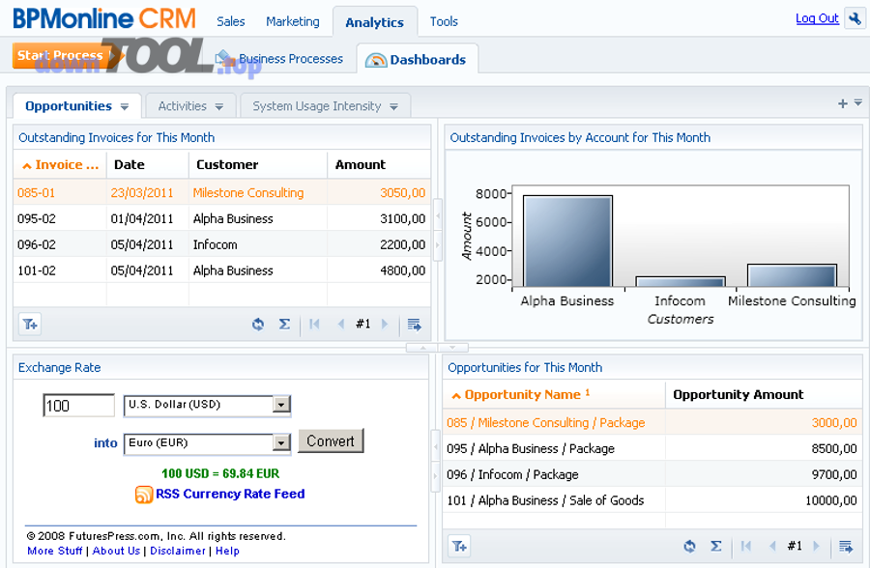This screenshot has width=870, height=568.
Task: Open the wrench settings icon beside Log Out
Action: click(854, 18)
